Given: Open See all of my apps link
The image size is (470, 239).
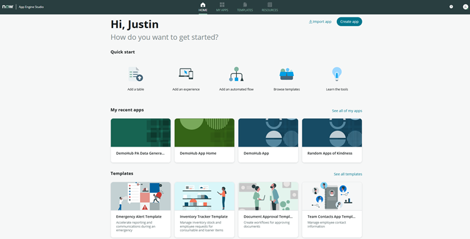Looking at the screenshot, I should [347, 110].
